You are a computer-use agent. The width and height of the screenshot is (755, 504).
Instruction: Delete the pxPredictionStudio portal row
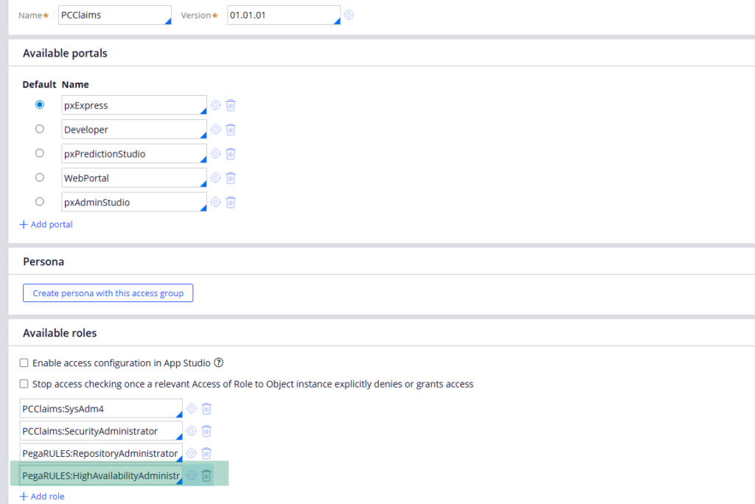click(x=231, y=153)
